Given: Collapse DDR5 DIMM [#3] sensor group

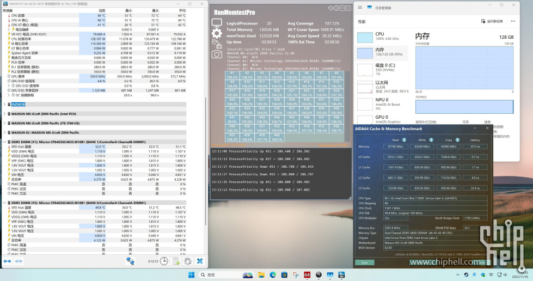Looking at the screenshot, I should [4, 203].
